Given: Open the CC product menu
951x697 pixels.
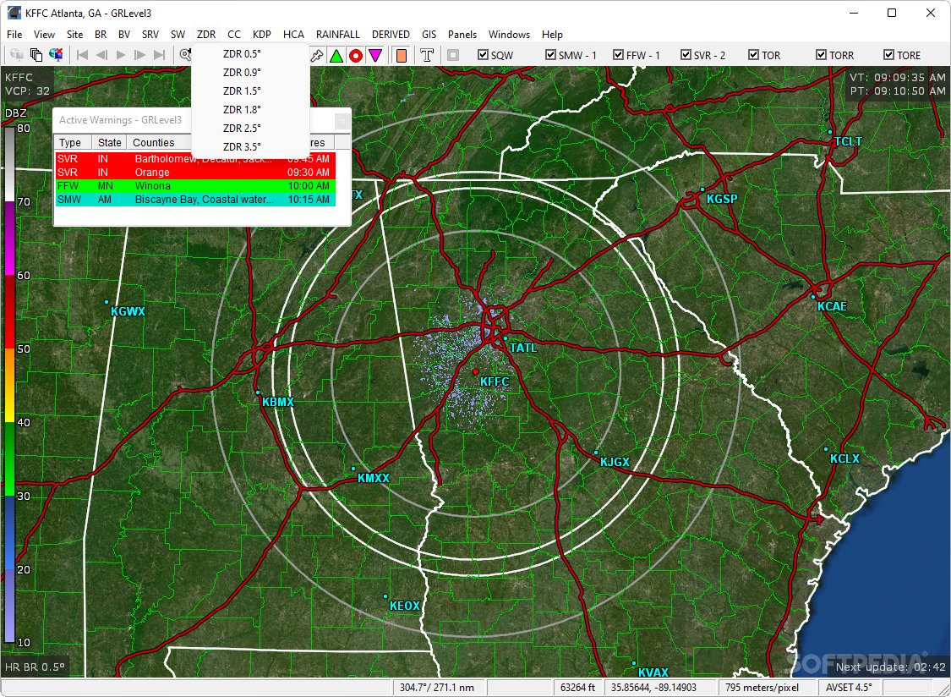Looking at the screenshot, I should (234, 35).
